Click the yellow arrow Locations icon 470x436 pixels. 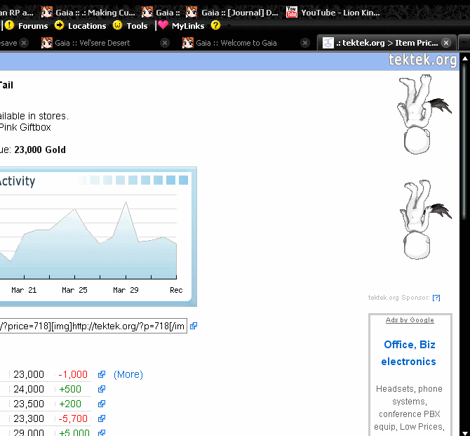coord(60,25)
